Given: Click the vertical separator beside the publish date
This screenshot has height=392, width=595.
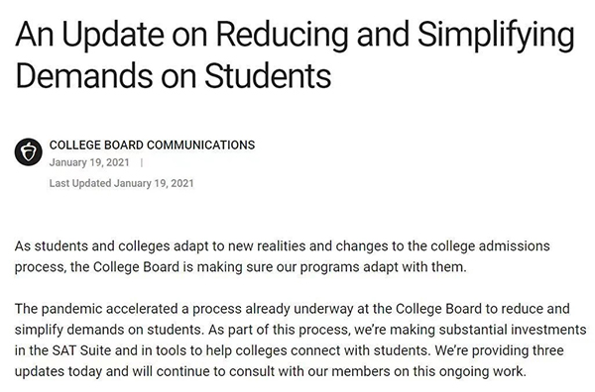Looking at the screenshot, I should pos(142,162).
